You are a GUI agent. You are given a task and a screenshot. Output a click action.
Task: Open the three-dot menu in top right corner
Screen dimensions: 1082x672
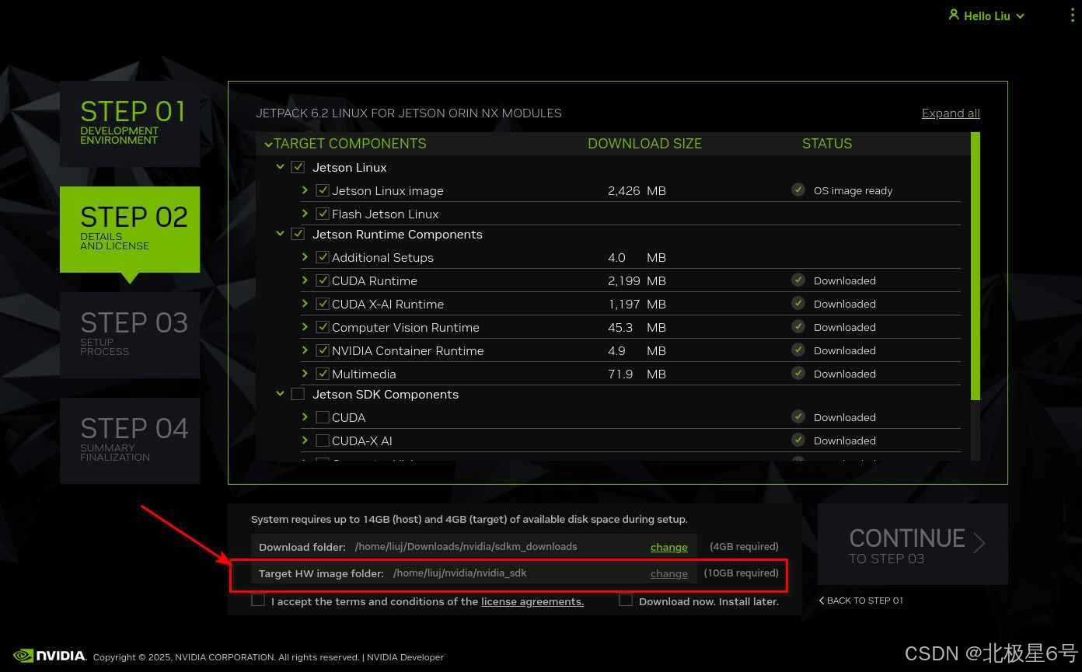tap(1072, 14)
